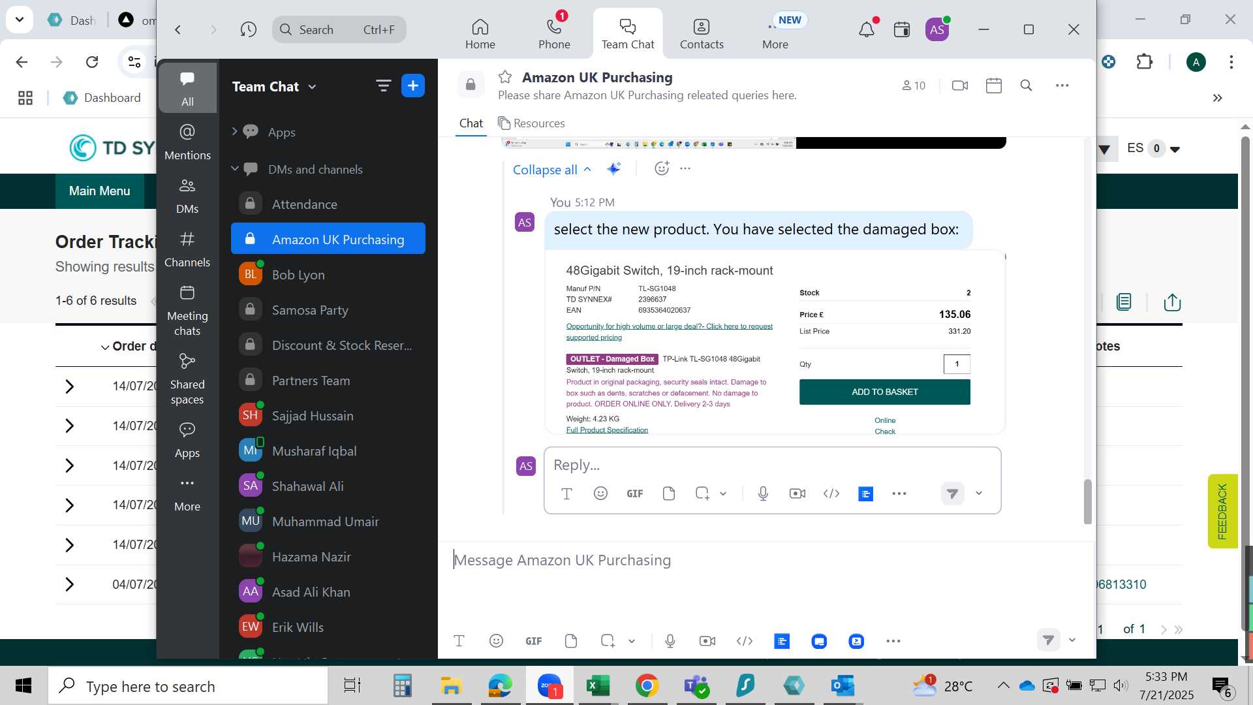Click the history clock icon

(248, 29)
